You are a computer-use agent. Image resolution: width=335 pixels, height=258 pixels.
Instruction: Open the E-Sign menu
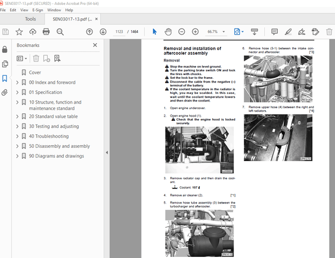38,10
